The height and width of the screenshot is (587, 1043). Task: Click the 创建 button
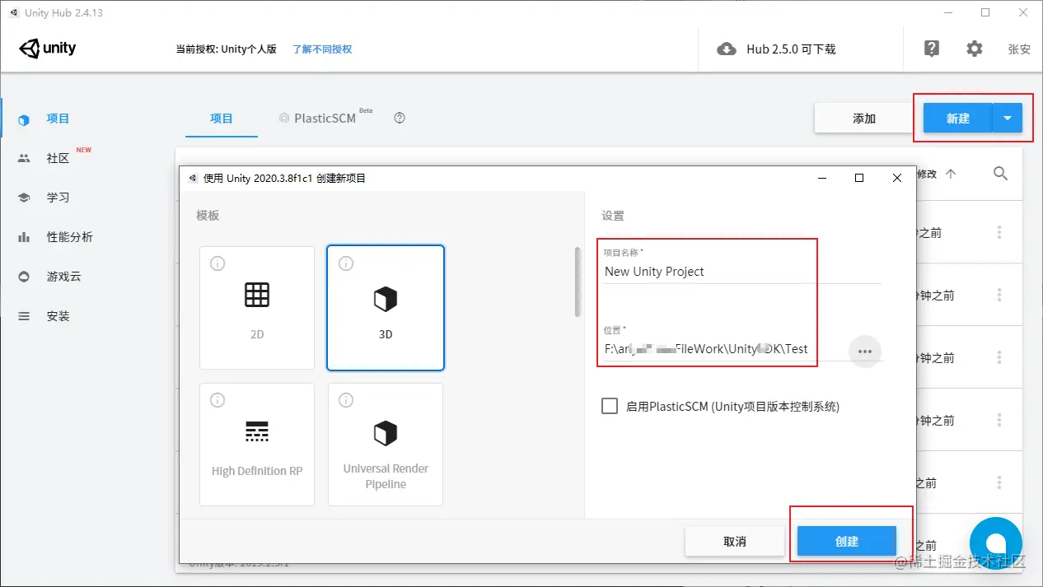click(x=847, y=541)
